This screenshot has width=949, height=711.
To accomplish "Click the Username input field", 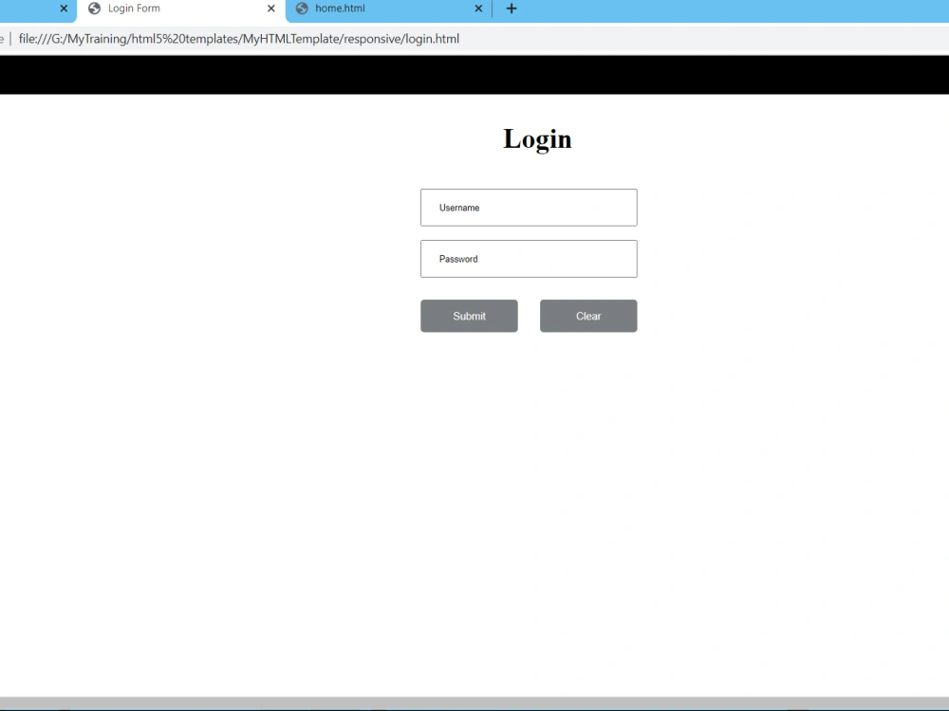I will (529, 208).
